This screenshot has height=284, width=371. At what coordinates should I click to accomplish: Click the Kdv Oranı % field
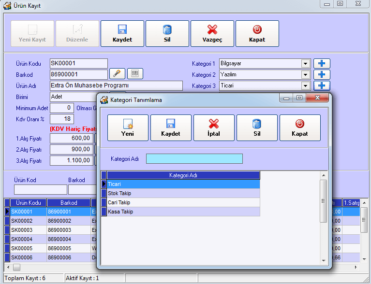pos(62,119)
